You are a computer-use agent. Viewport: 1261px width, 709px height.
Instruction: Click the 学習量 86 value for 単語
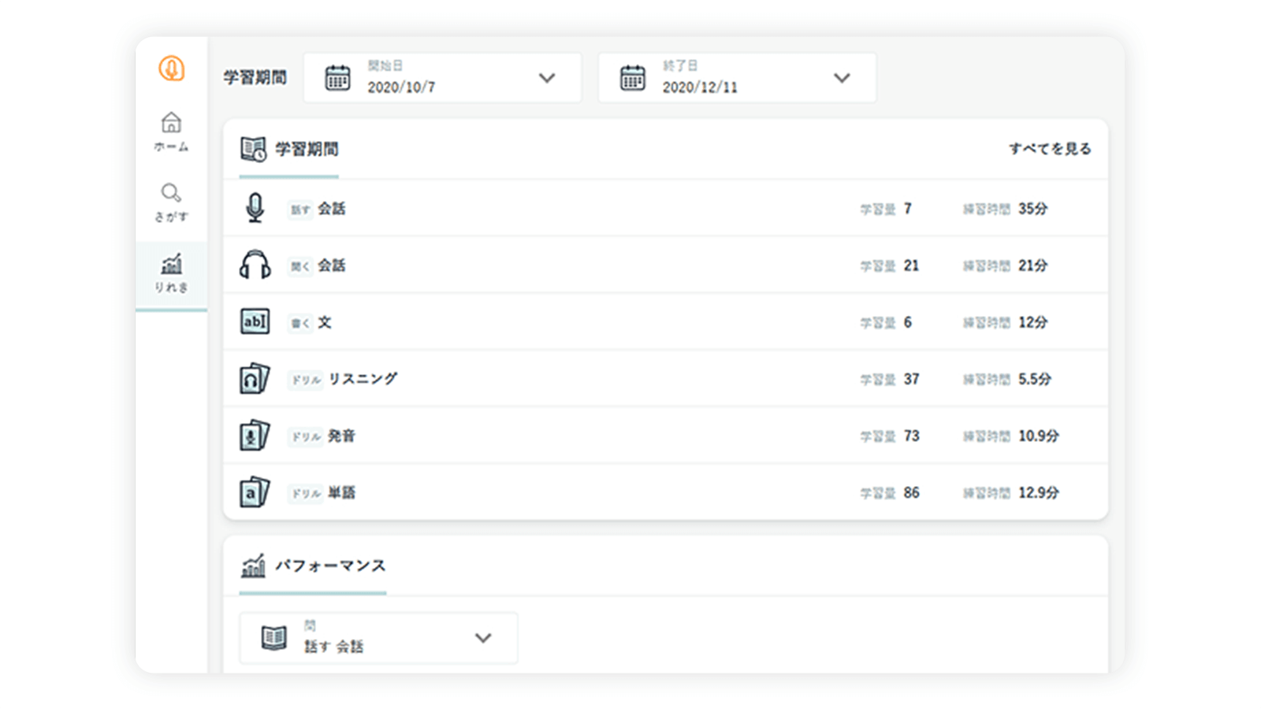[x=912, y=492]
